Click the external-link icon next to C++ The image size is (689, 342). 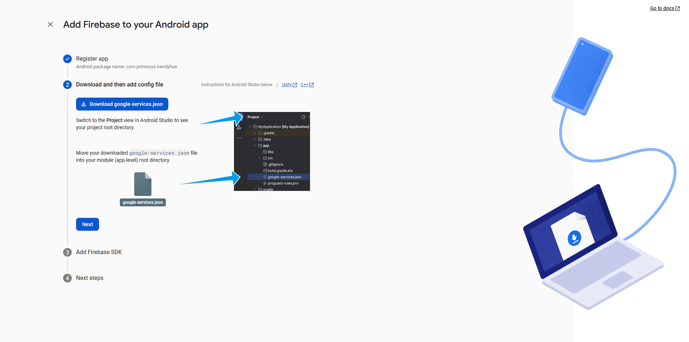tap(311, 85)
